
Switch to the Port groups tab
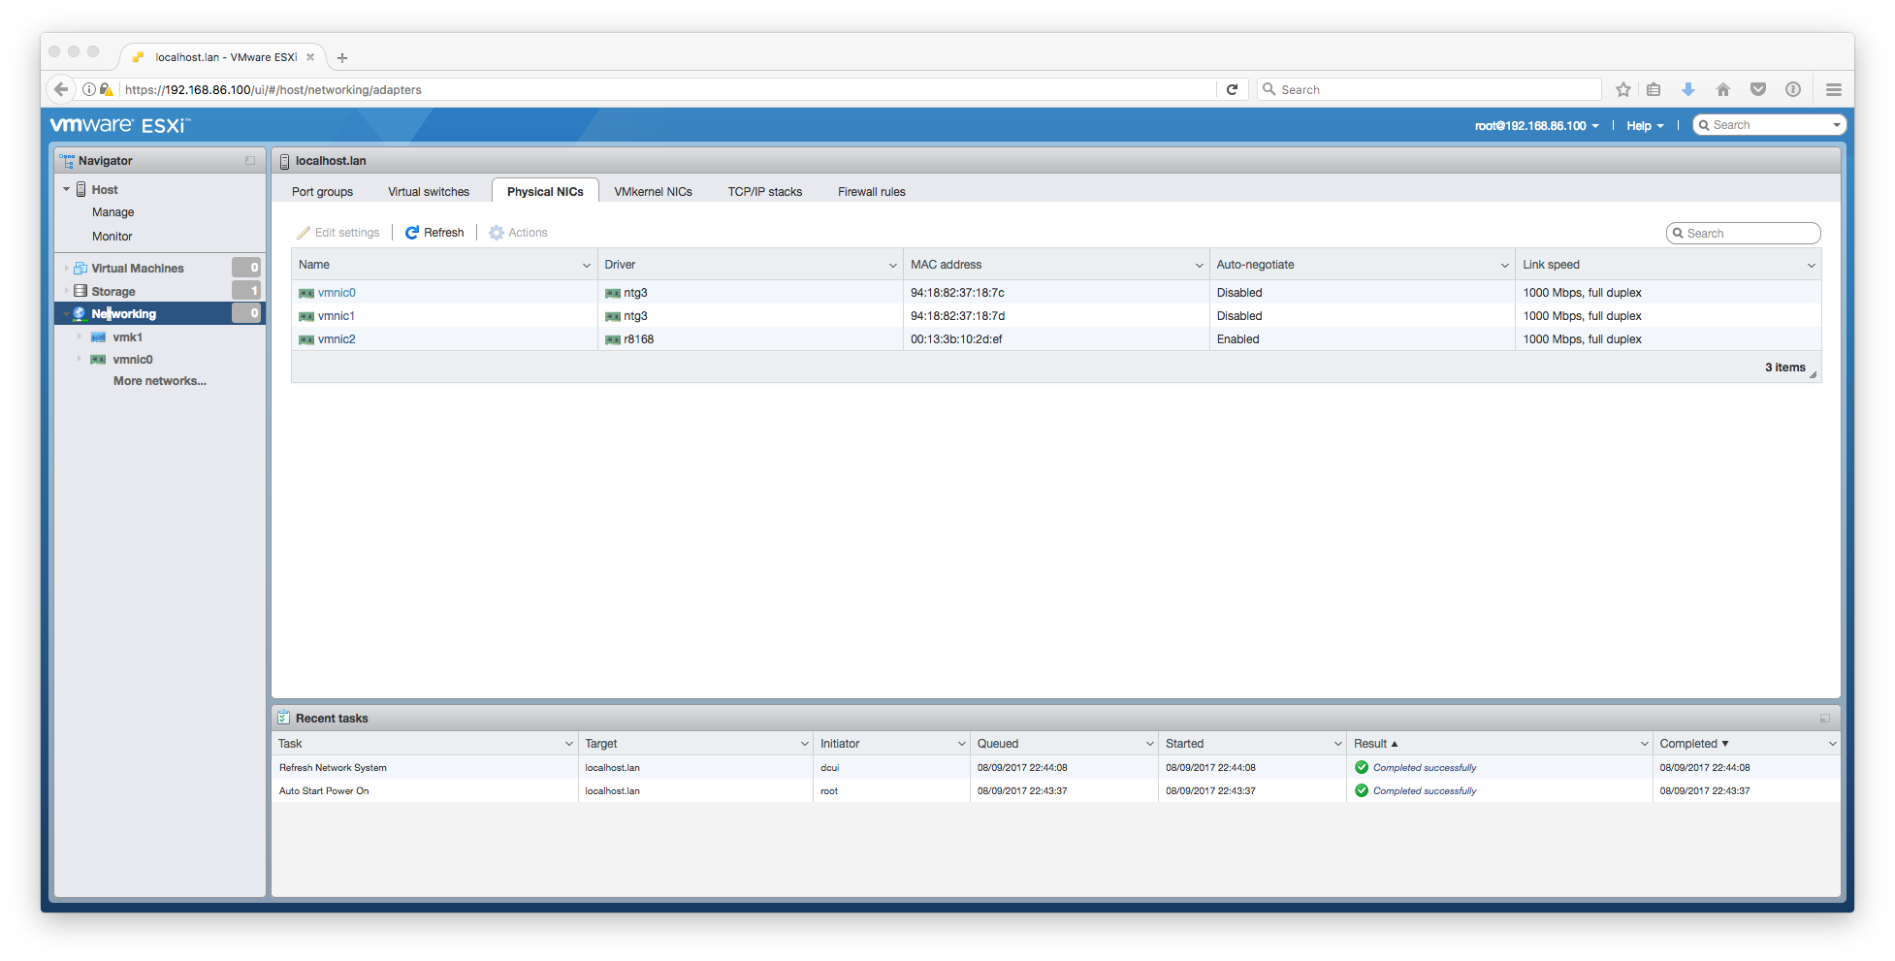[x=323, y=192]
